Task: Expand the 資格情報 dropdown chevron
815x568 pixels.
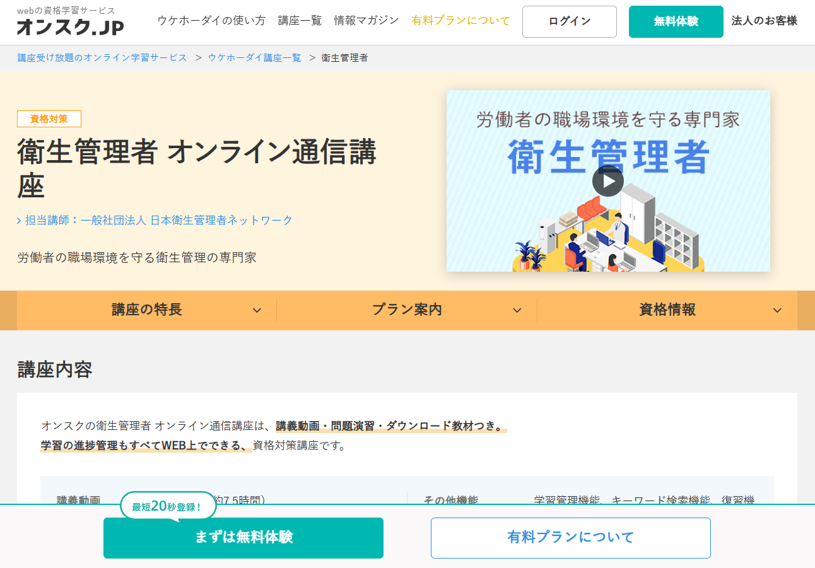Action: point(777,310)
